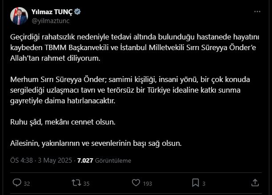Open the @yilmaztunc handle link
The width and height of the screenshot is (272, 195).
point(51,20)
